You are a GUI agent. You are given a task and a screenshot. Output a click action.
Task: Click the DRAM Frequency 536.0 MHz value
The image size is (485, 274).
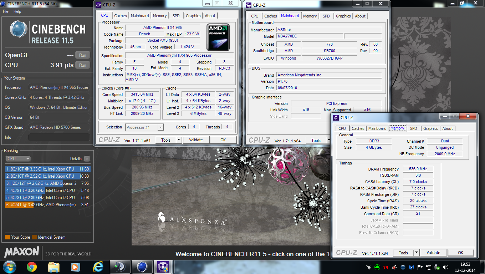tap(418, 169)
